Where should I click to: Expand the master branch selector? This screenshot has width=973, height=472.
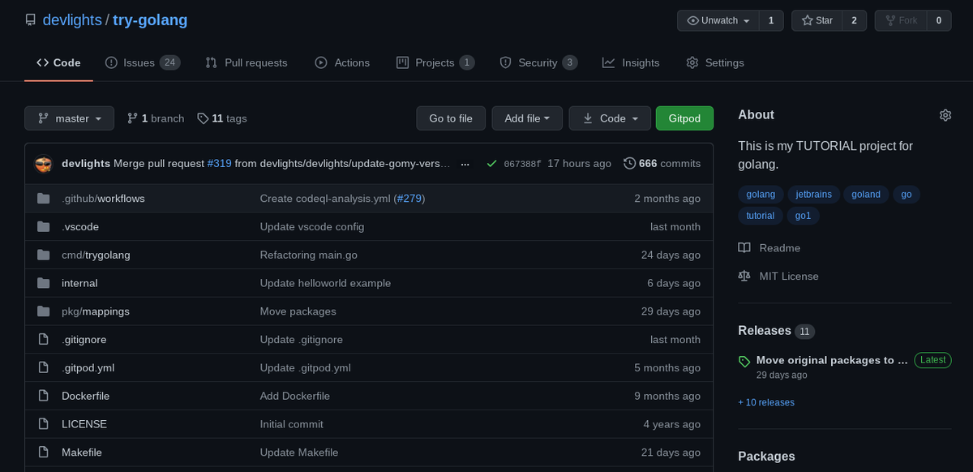point(69,118)
